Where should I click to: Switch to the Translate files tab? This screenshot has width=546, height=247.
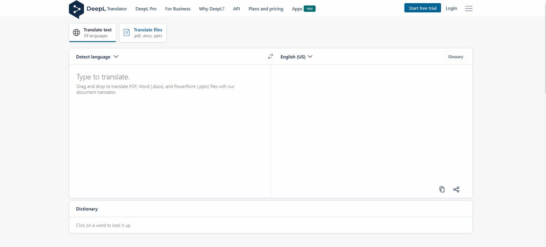point(143,33)
